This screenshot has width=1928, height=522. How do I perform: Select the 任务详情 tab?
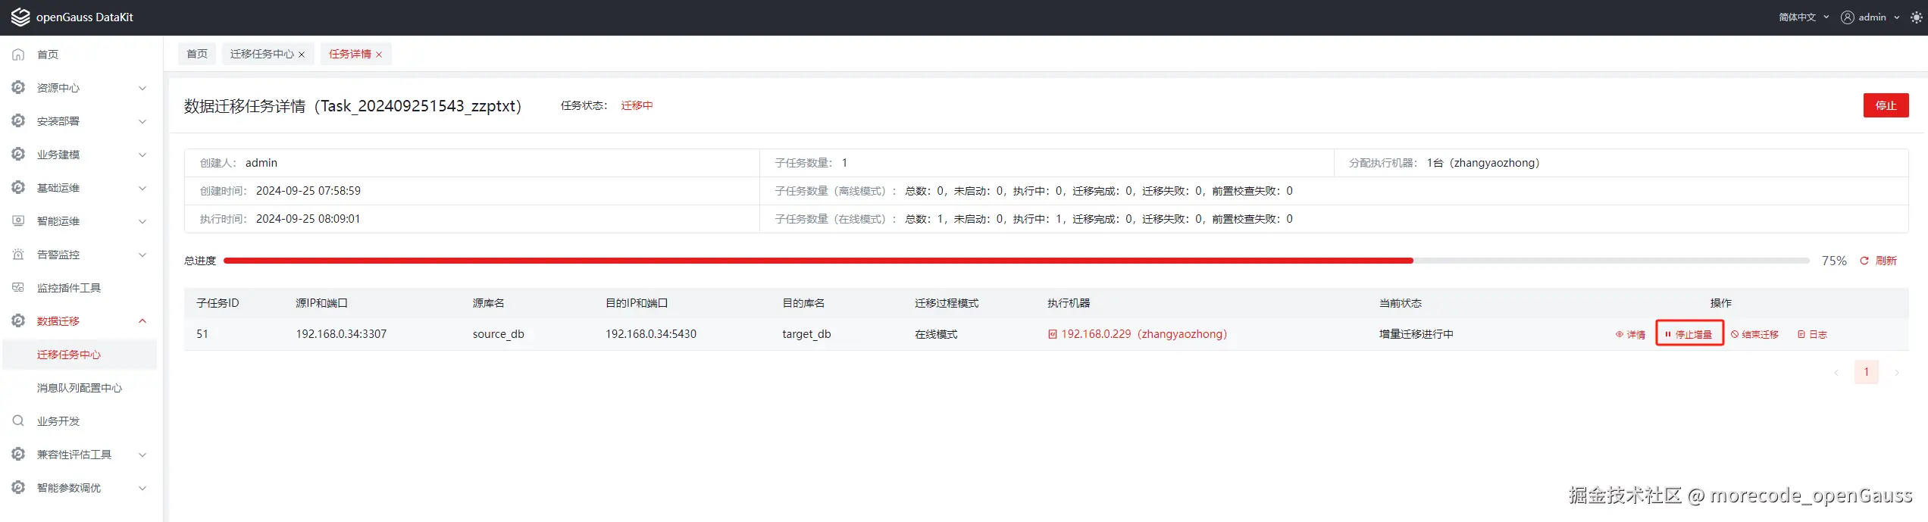point(350,54)
